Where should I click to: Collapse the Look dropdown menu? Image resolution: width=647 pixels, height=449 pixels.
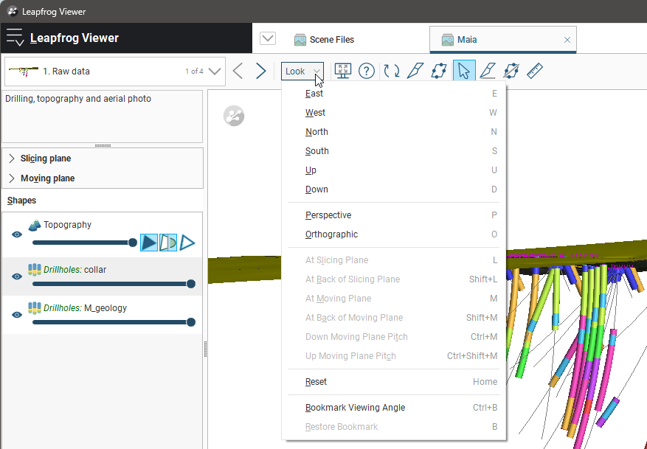coord(302,72)
